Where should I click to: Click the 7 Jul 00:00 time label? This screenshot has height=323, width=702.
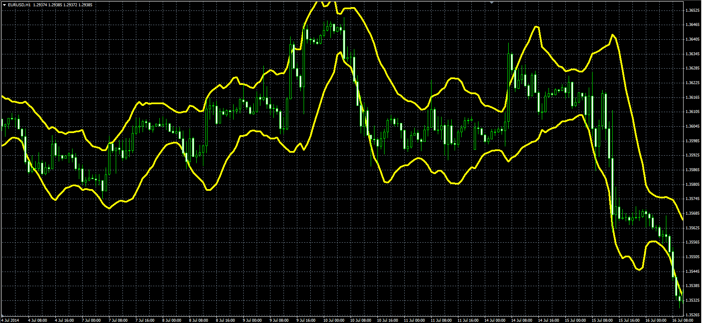(91, 320)
